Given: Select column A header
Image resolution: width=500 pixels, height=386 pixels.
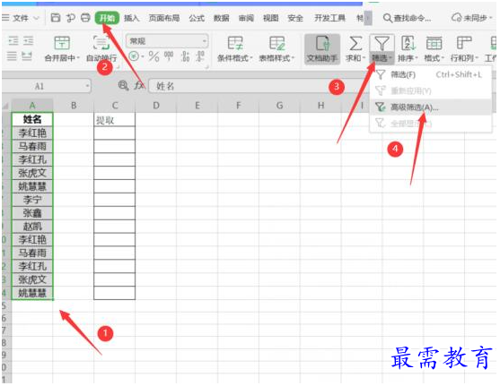Looking at the screenshot, I should 32,106.
